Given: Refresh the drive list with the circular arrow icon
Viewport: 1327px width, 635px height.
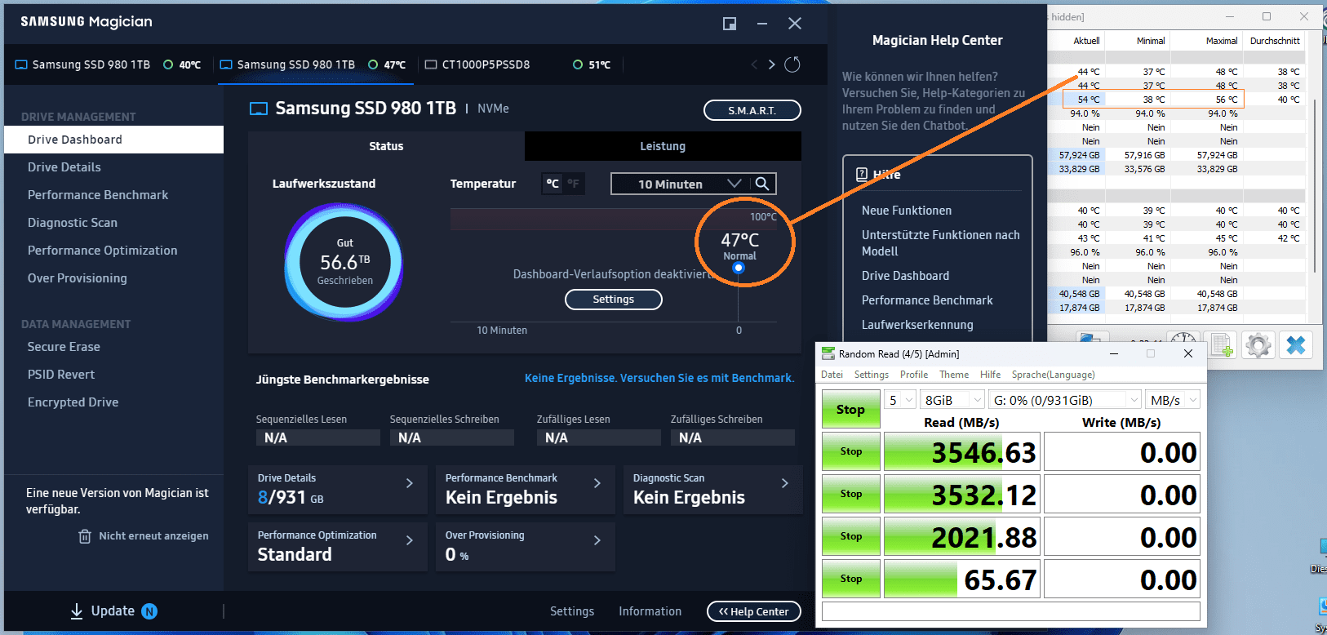Looking at the screenshot, I should [792, 64].
